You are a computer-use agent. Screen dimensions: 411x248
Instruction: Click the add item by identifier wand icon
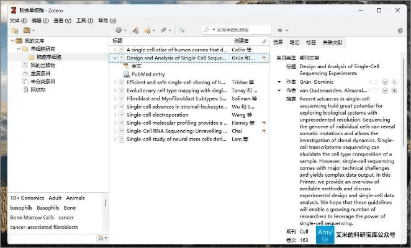134,30
